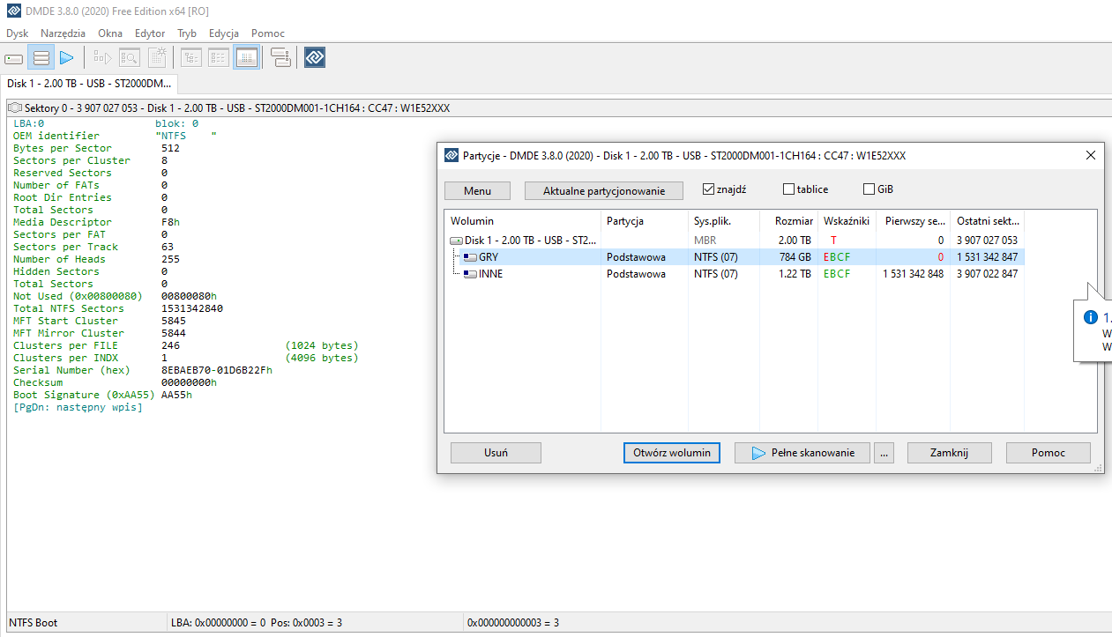Image resolution: width=1112 pixels, height=637 pixels.
Task: Click the disk drive icon of Disk 1 row
Action: tap(456, 241)
